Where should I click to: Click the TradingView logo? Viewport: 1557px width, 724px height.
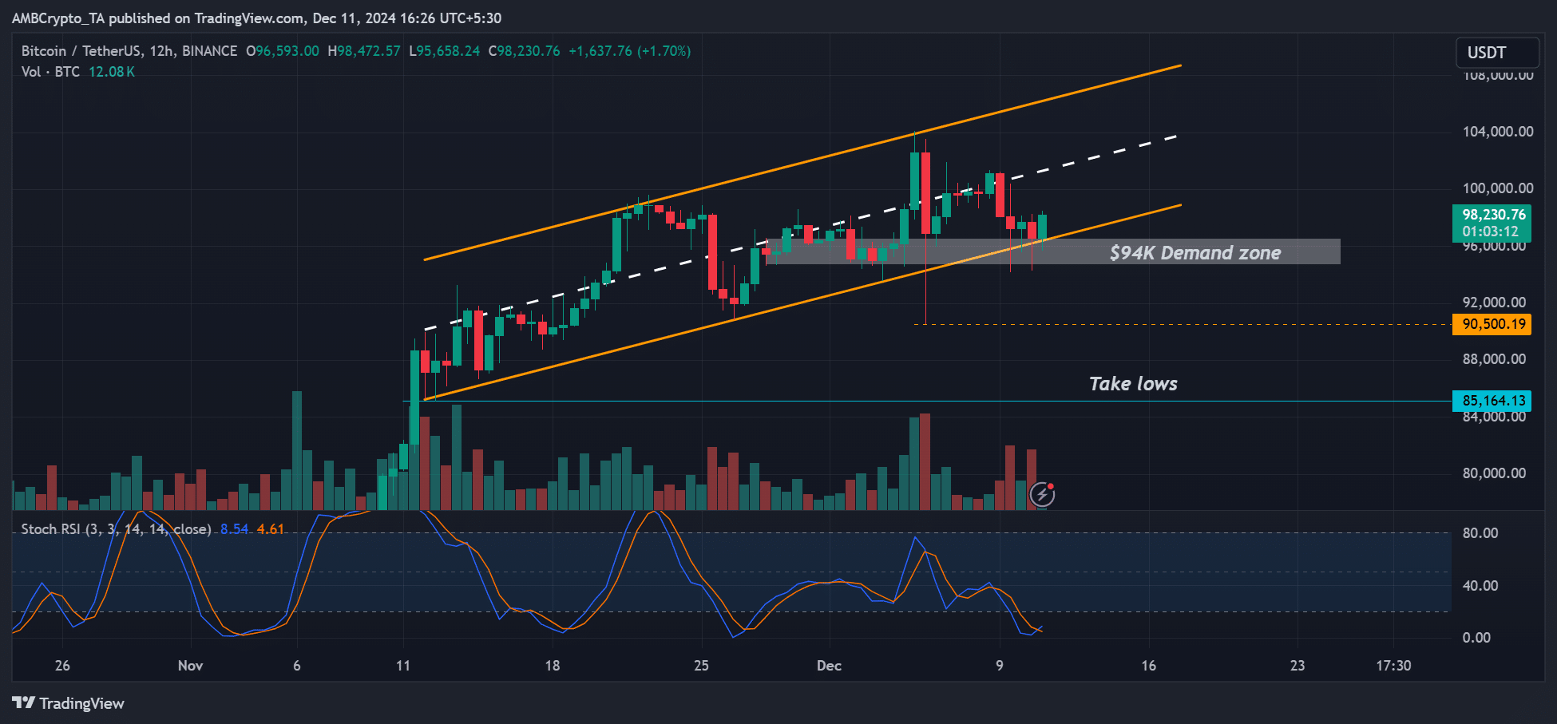click(69, 703)
